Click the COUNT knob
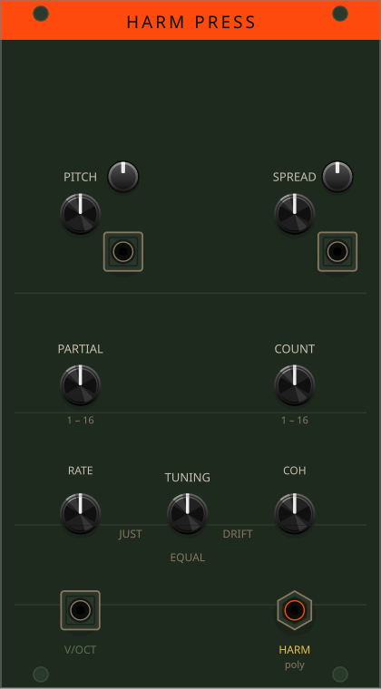The image size is (381, 689). (x=295, y=385)
